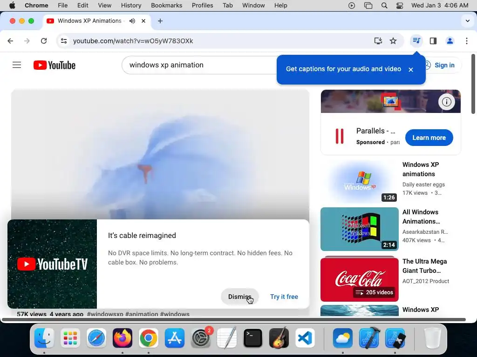Open the Apple menu

point(12,5)
